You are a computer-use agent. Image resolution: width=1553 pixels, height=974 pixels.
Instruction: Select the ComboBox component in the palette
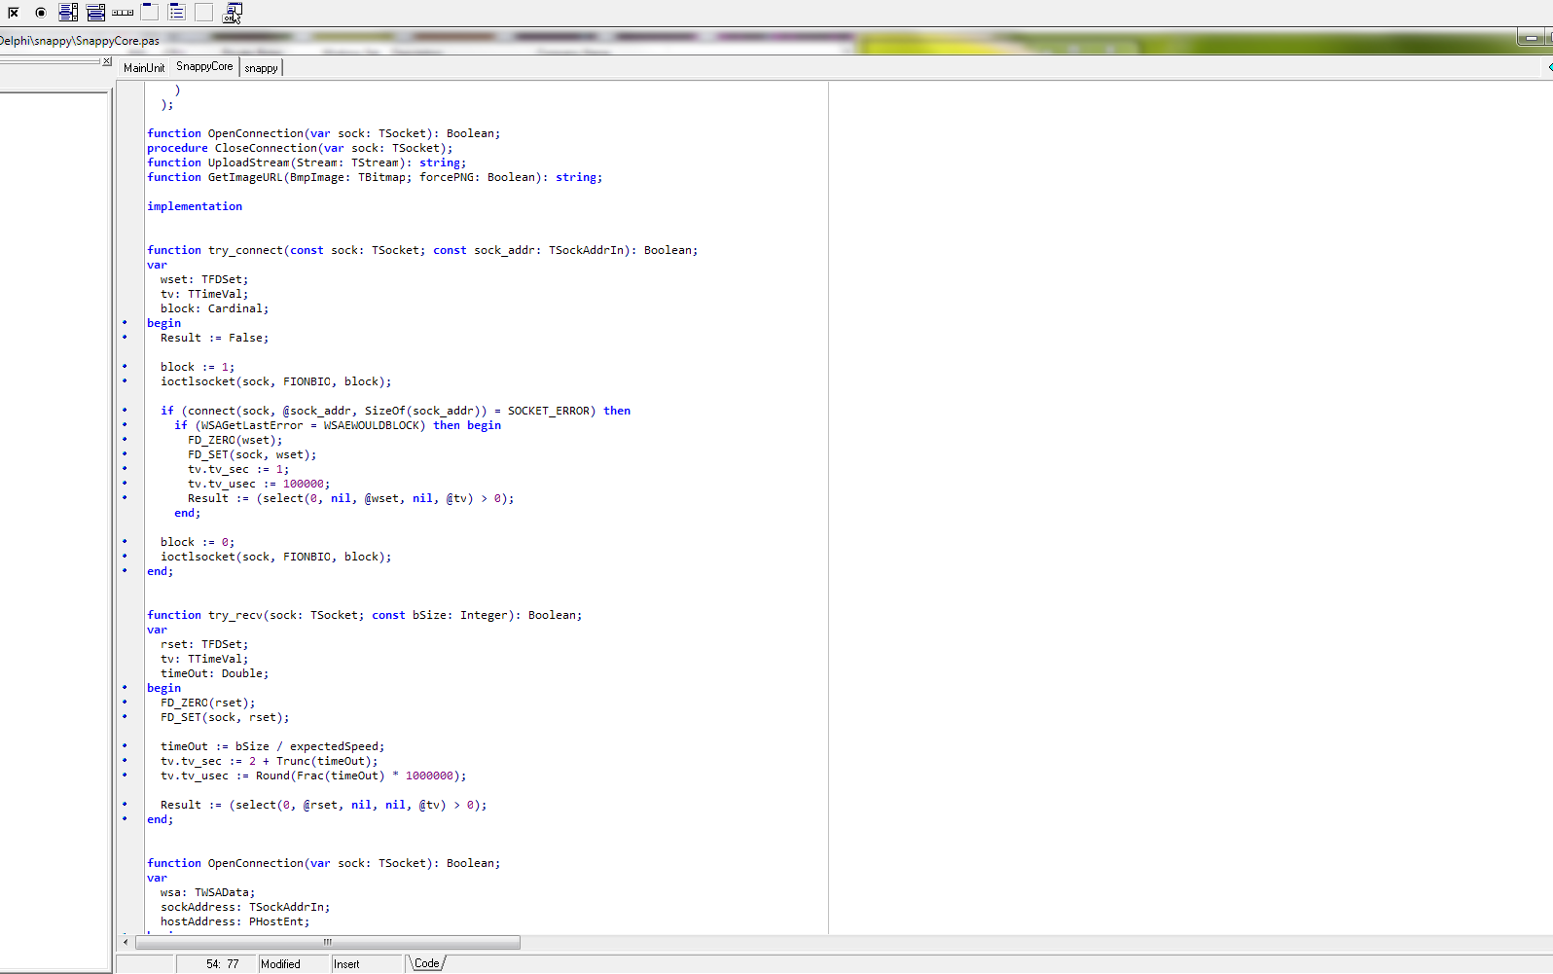click(95, 13)
